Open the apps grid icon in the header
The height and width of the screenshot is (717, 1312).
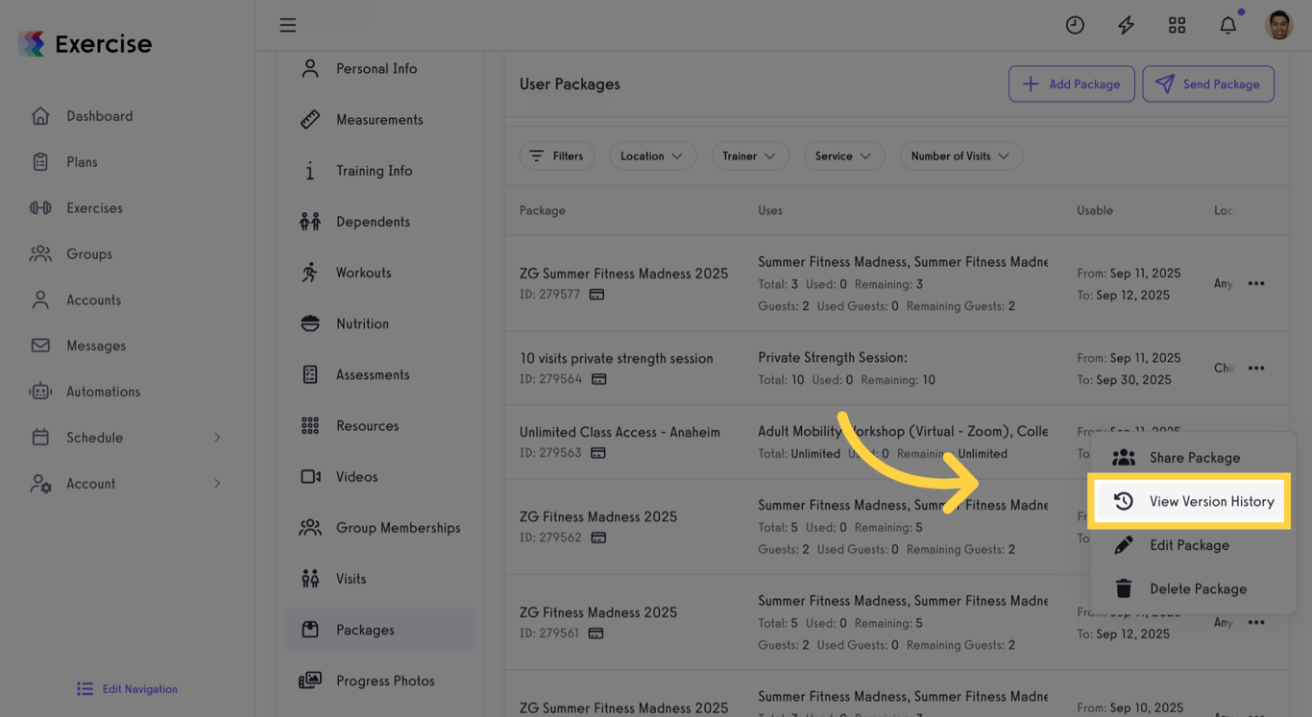(x=1177, y=25)
